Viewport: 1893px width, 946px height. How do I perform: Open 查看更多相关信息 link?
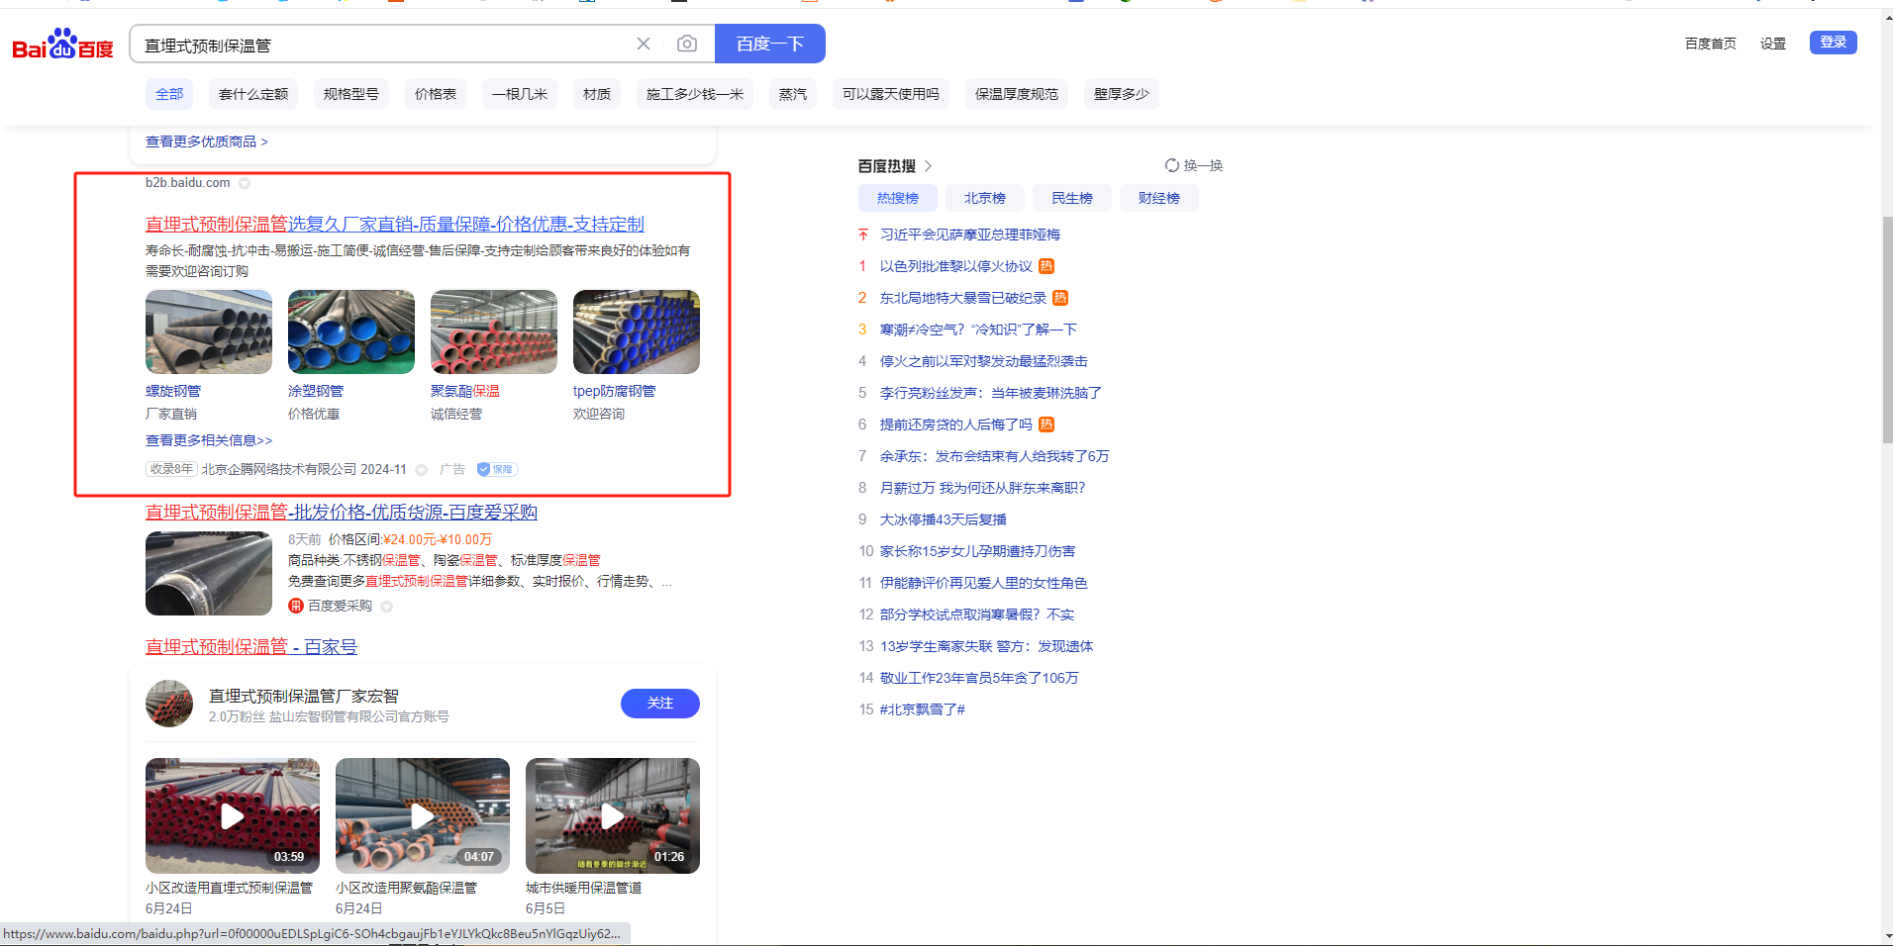click(209, 440)
